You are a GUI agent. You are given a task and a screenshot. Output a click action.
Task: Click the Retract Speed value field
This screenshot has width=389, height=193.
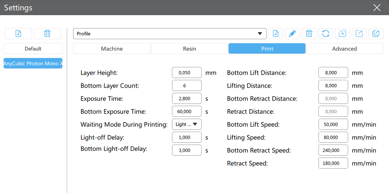point(333,163)
